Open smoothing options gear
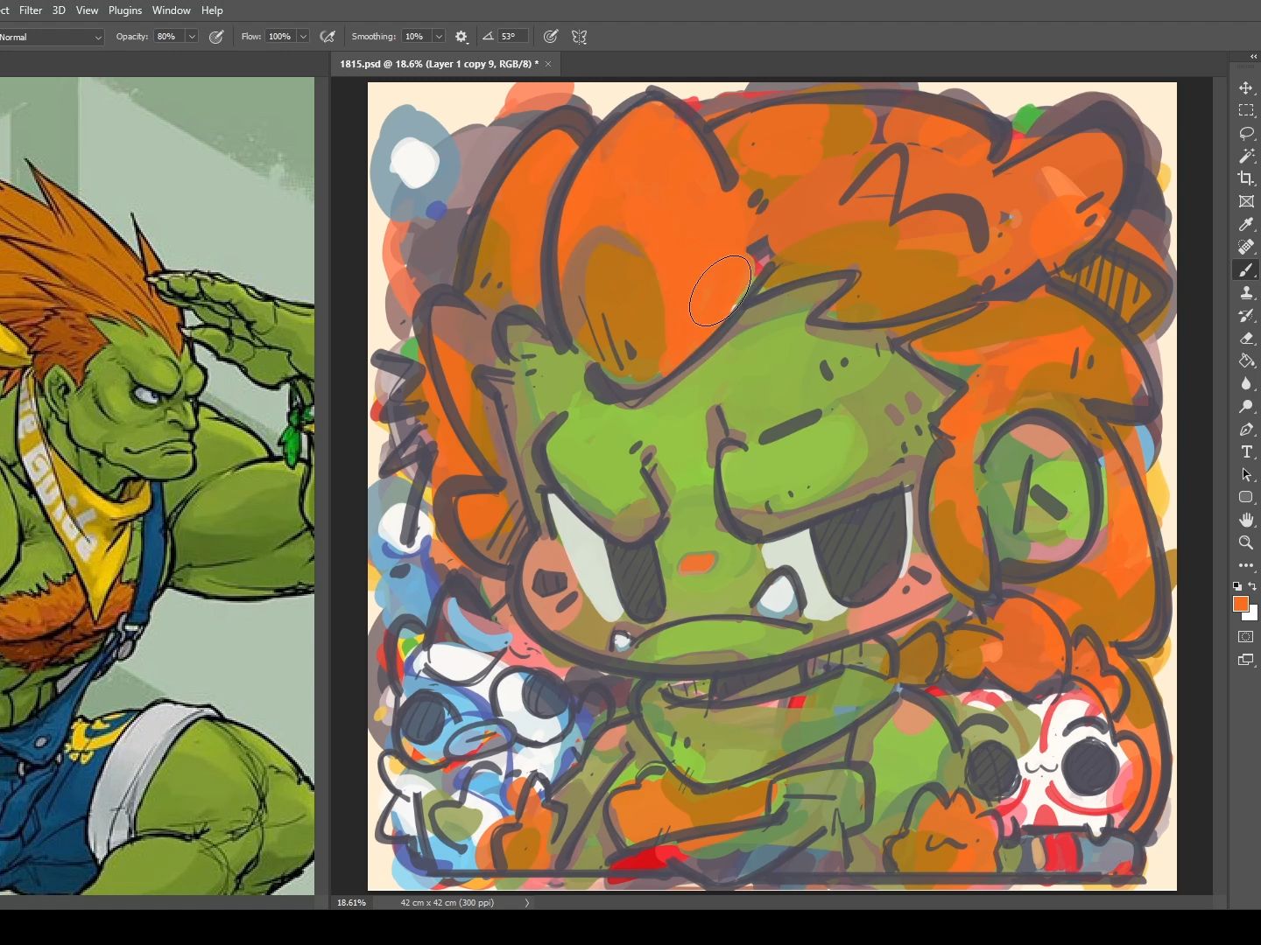The width and height of the screenshot is (1261, 945). coord(461,37)
